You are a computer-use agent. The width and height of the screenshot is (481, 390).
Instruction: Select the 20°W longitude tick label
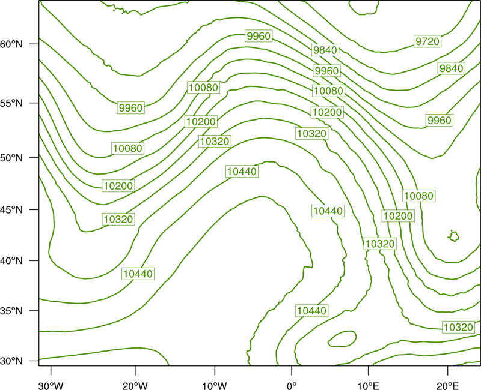[x=135, y=385]
